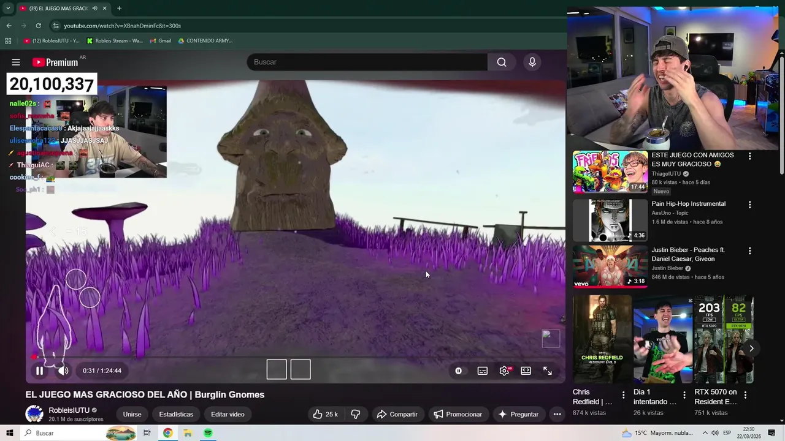Click Editar video button
The width and height of the screenshot is (785, 441).
pos(228,414)
